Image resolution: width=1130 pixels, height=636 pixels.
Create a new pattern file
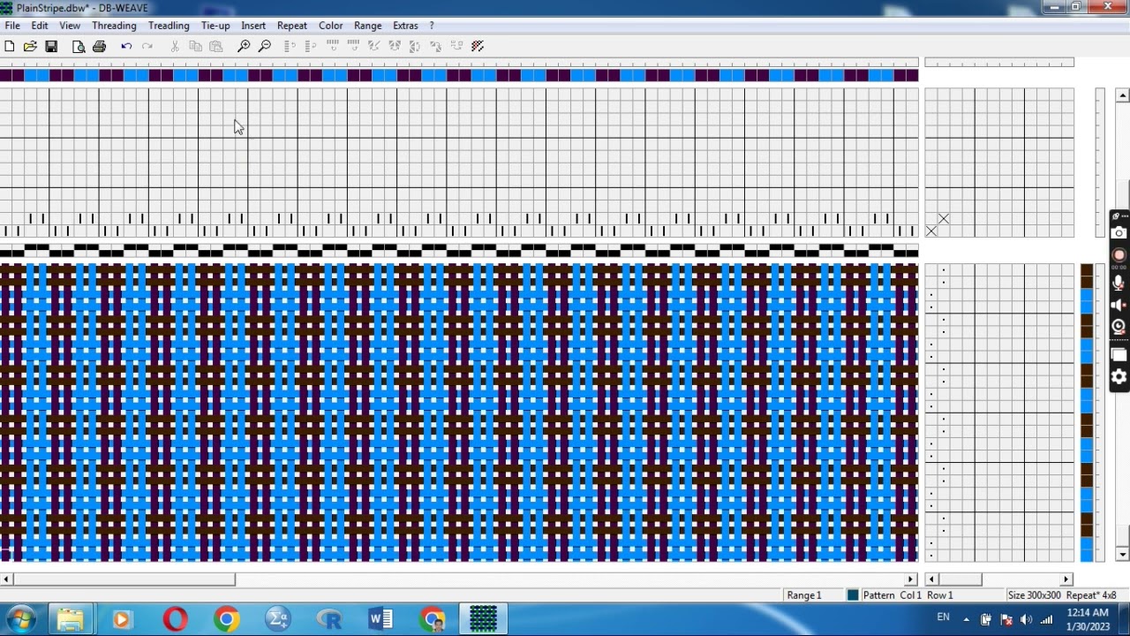tap(9, 46)
